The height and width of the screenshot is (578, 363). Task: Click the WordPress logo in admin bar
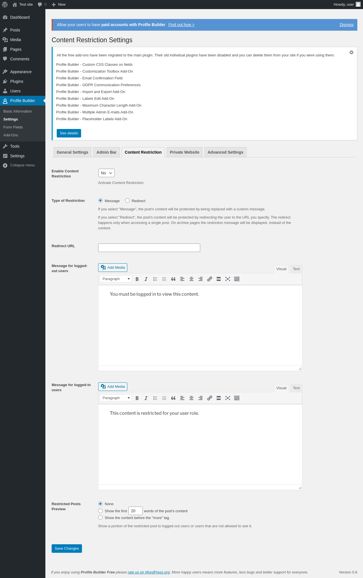click(5, 5)
